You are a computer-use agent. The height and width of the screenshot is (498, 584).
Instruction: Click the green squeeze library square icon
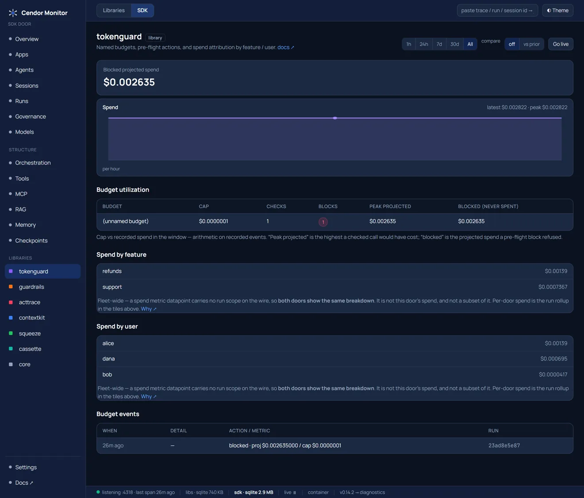point(11,333)
